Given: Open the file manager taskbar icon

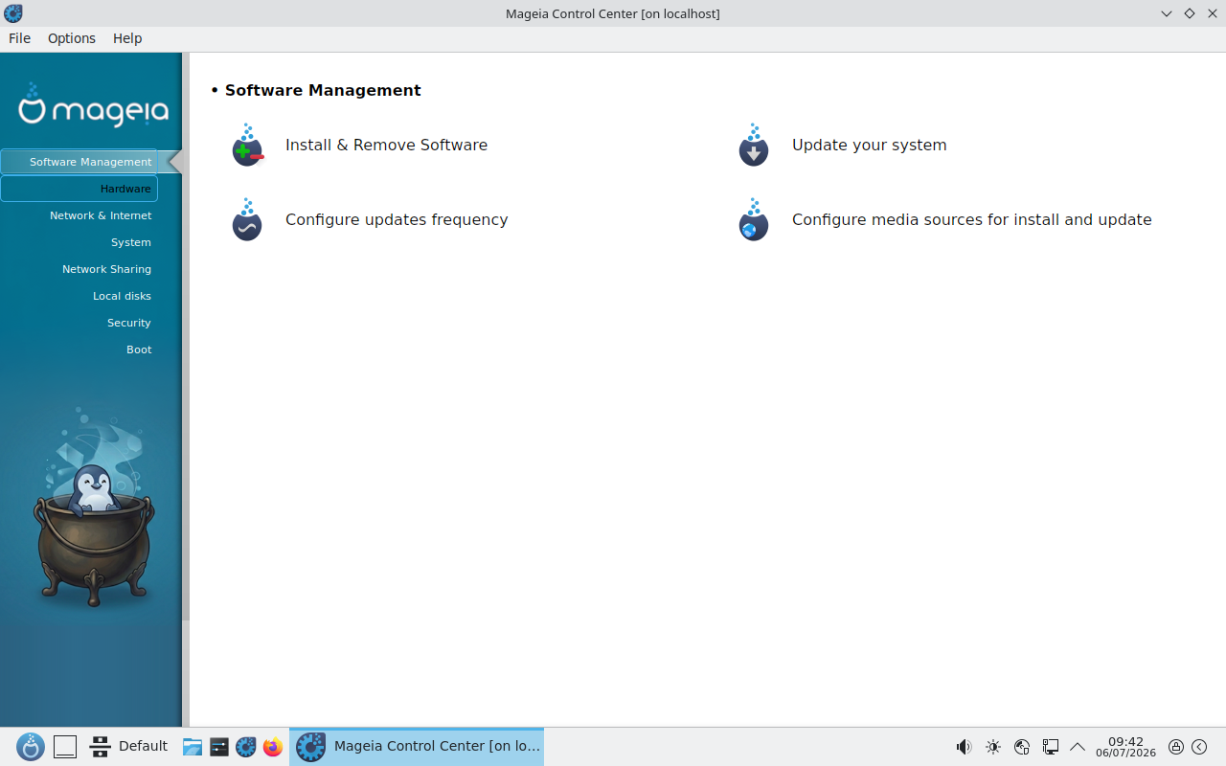Looking at the screenshot, I should (193, 747).
